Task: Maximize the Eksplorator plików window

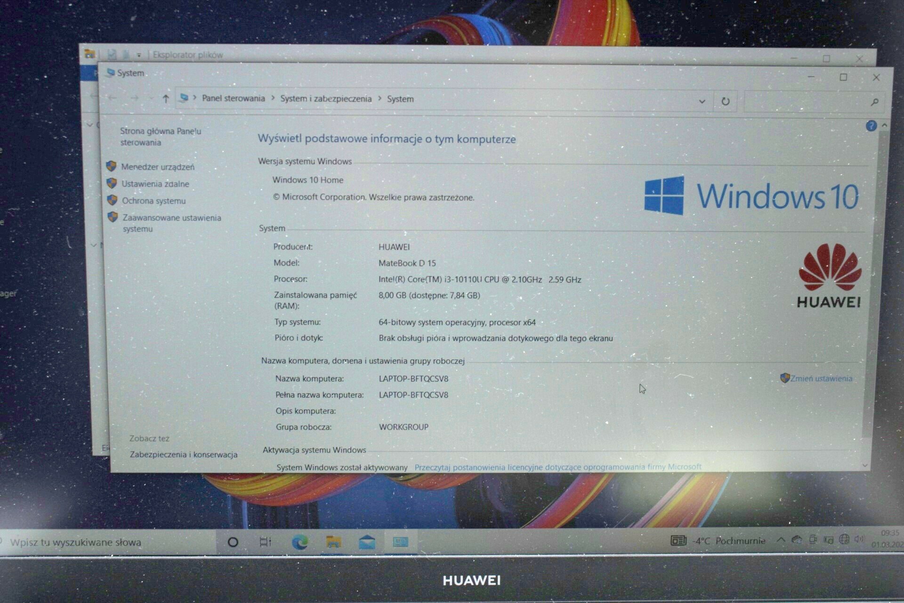Action: click(826, 59)
